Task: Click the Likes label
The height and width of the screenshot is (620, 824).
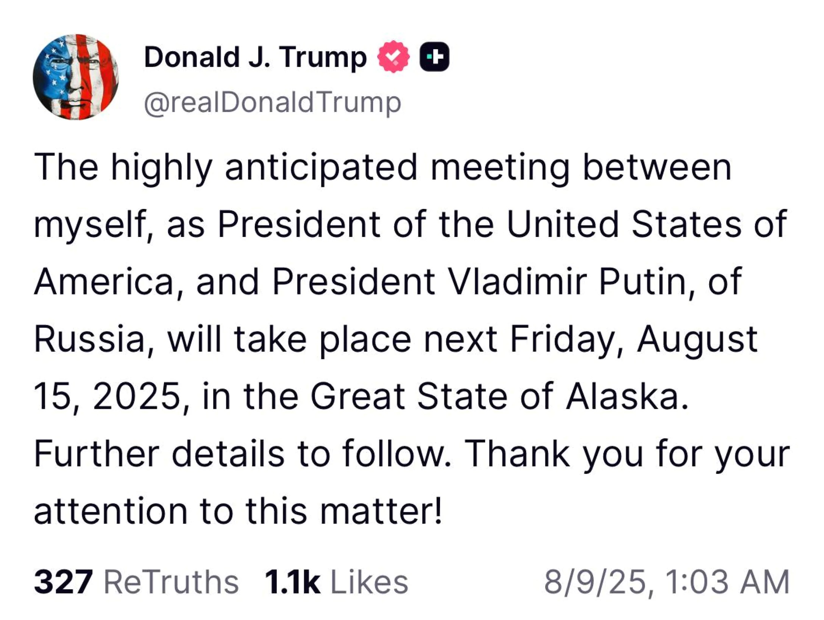Action: point(370,581)
